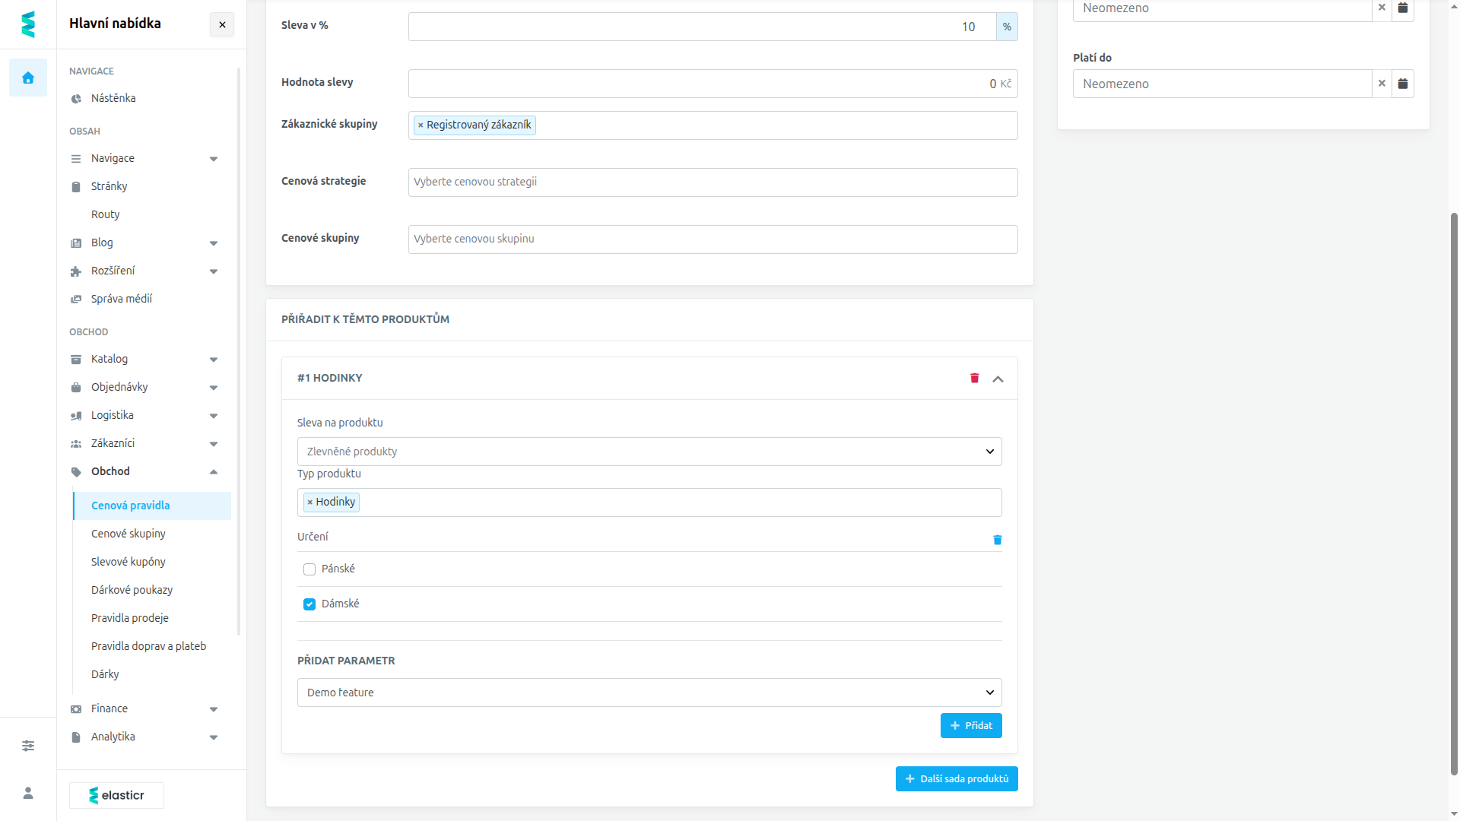This screenshot has width=1460, height=821.
Task: Open Slevové kupóny in the sidebar
Action: pos(129,562)
